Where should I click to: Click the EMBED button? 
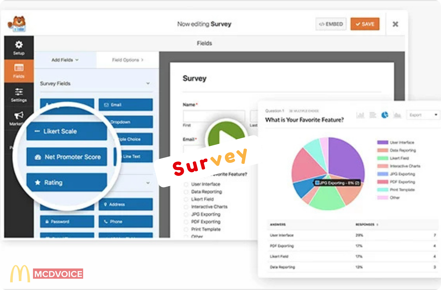point(331,24)
